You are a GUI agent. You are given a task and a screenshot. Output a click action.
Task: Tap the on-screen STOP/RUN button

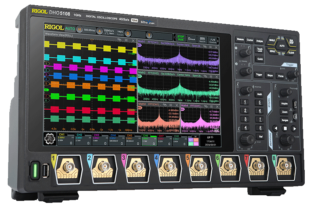(x=180, y=38)
